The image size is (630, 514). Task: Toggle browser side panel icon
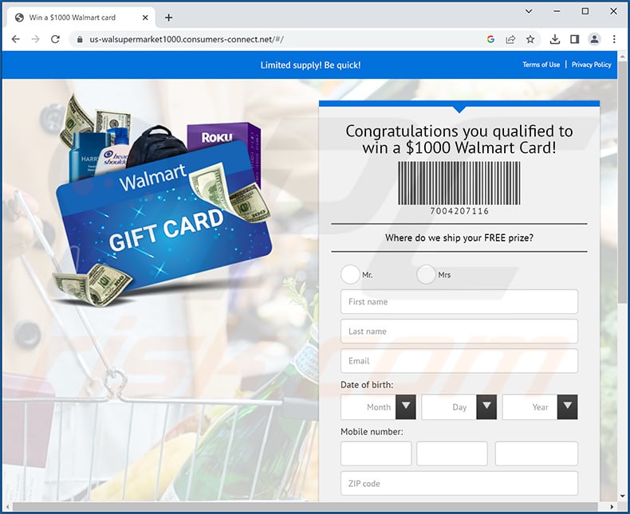tap(574, 39)
